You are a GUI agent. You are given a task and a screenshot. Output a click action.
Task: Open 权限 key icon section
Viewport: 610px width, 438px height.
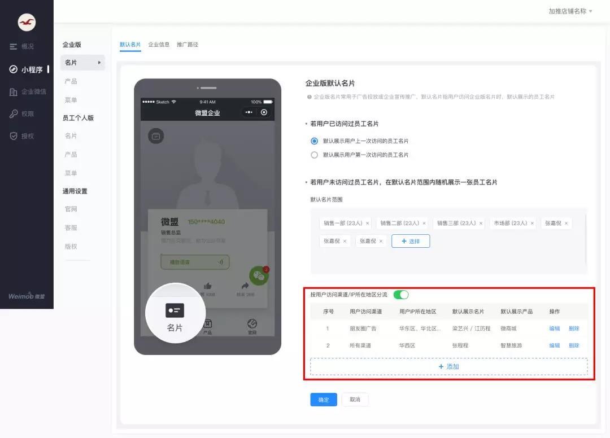(22, 114)
